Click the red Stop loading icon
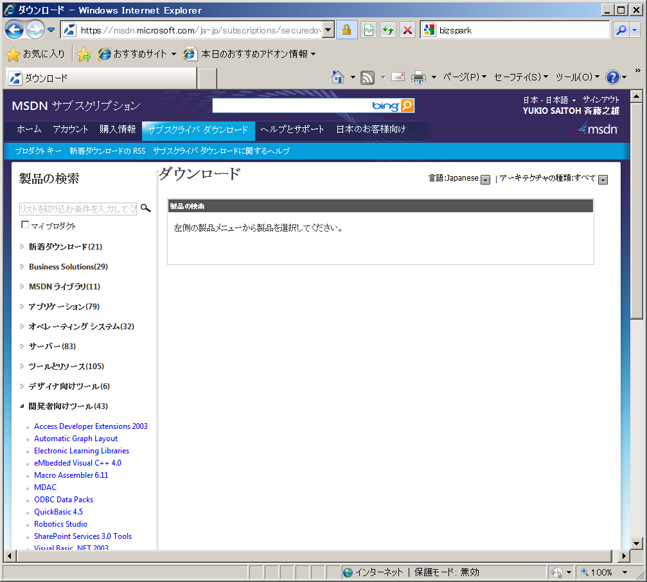This screenshot has width=647, height=582. click(x=407, y=30)
